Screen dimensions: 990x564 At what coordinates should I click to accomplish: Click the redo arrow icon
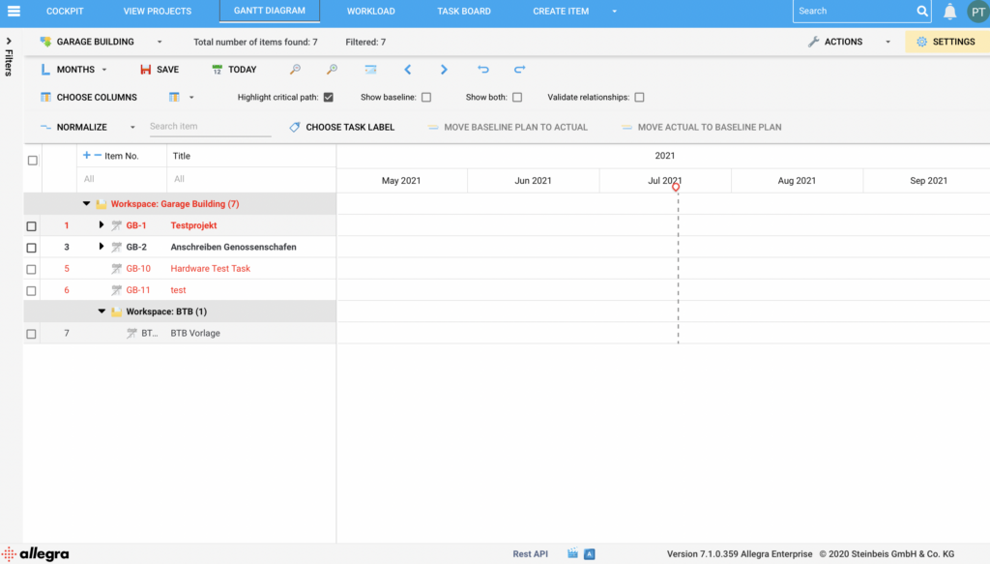519,70
